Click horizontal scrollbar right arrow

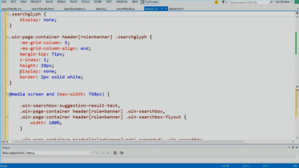293,142
